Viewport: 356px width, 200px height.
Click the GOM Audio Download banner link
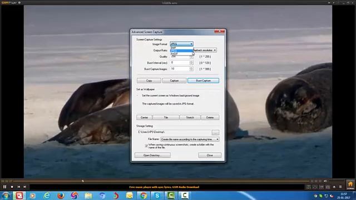(x=164, y=187)
